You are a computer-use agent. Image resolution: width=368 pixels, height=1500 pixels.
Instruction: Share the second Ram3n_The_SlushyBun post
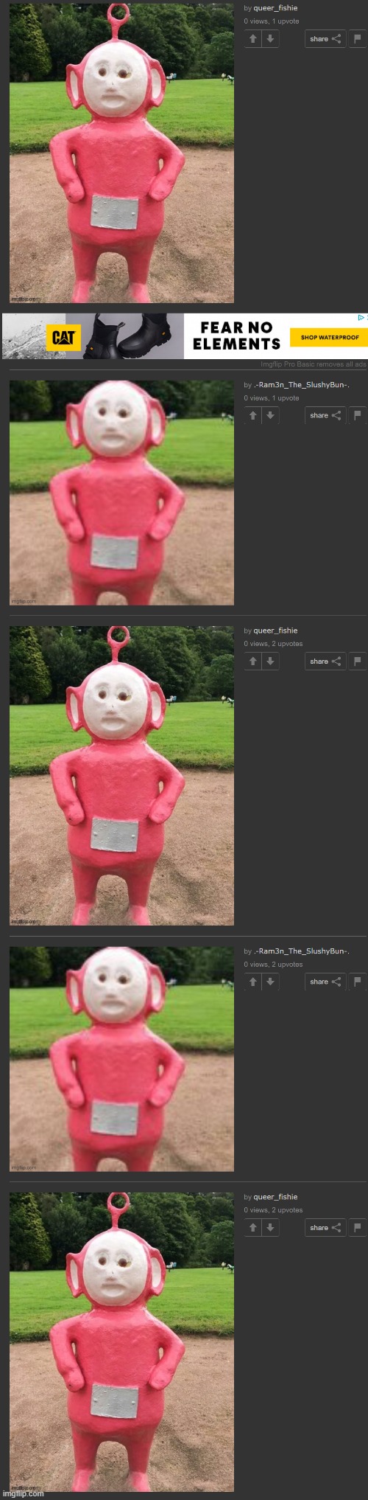(x=325, y=982)
